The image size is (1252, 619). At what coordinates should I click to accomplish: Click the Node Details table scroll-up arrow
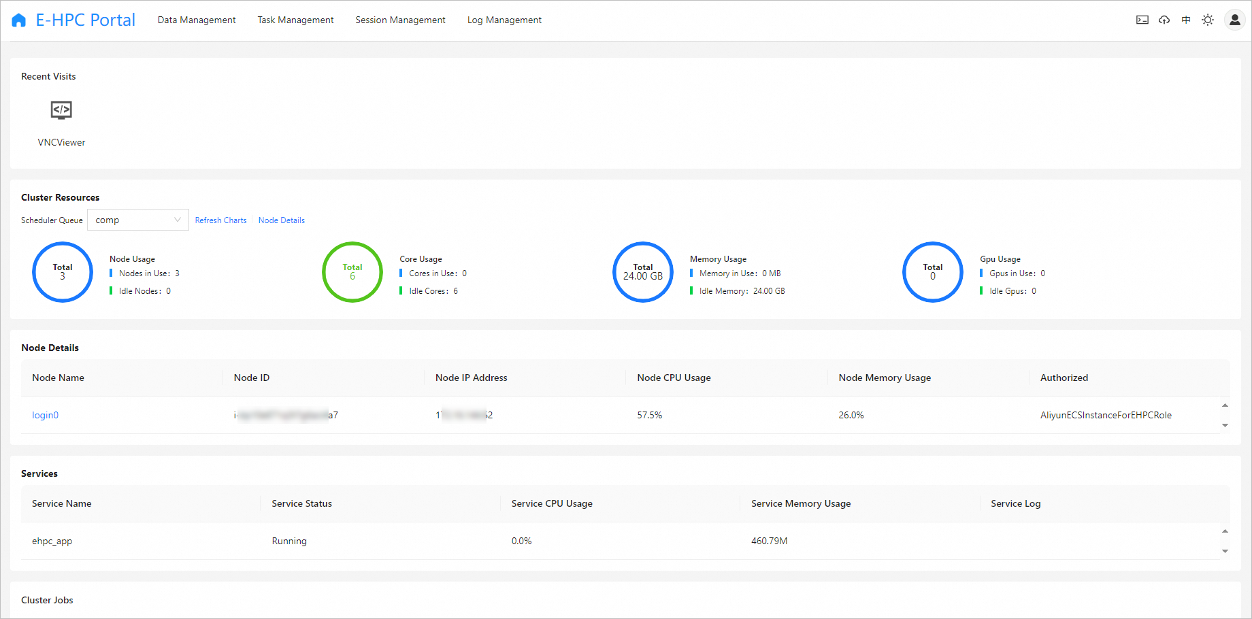tap(1225, 405)
